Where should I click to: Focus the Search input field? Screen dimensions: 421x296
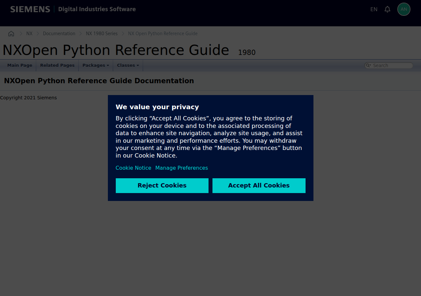391,65
